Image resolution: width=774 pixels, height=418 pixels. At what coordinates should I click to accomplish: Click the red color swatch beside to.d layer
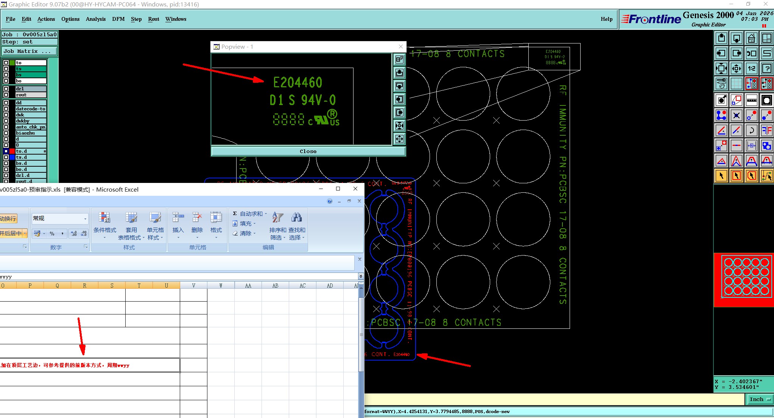coord(12,151)
